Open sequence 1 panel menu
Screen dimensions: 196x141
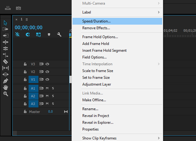tap(27, 19)
